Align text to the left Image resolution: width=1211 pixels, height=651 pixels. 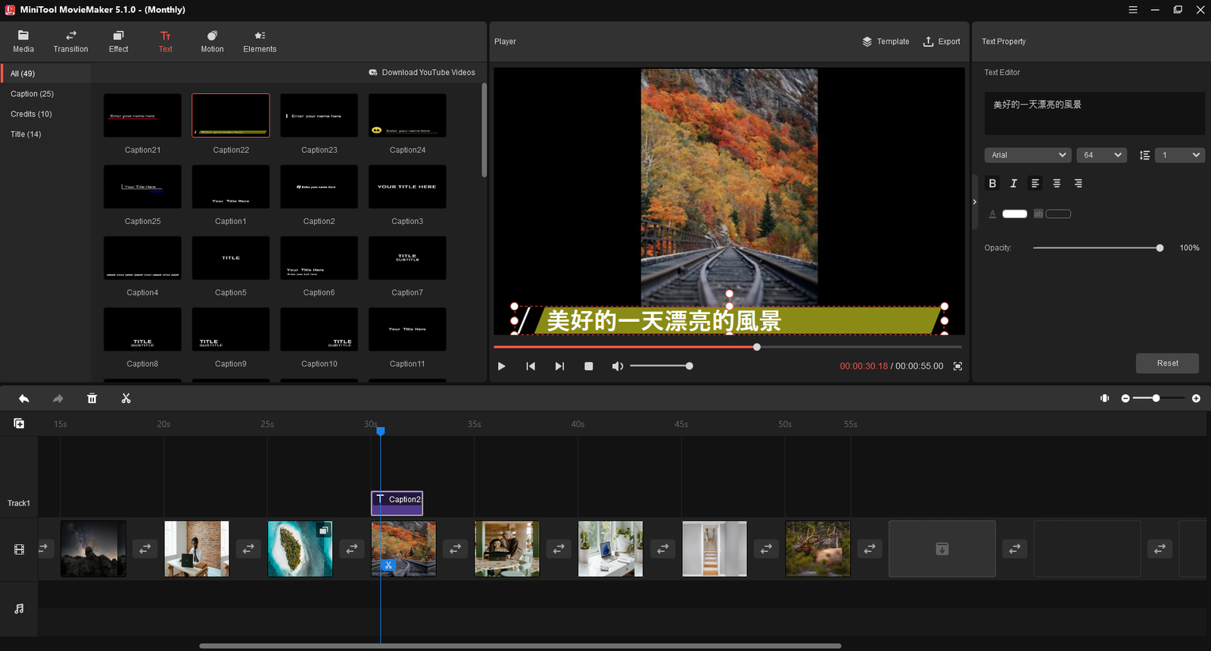pyautogui.click(x=1035, y=183)
